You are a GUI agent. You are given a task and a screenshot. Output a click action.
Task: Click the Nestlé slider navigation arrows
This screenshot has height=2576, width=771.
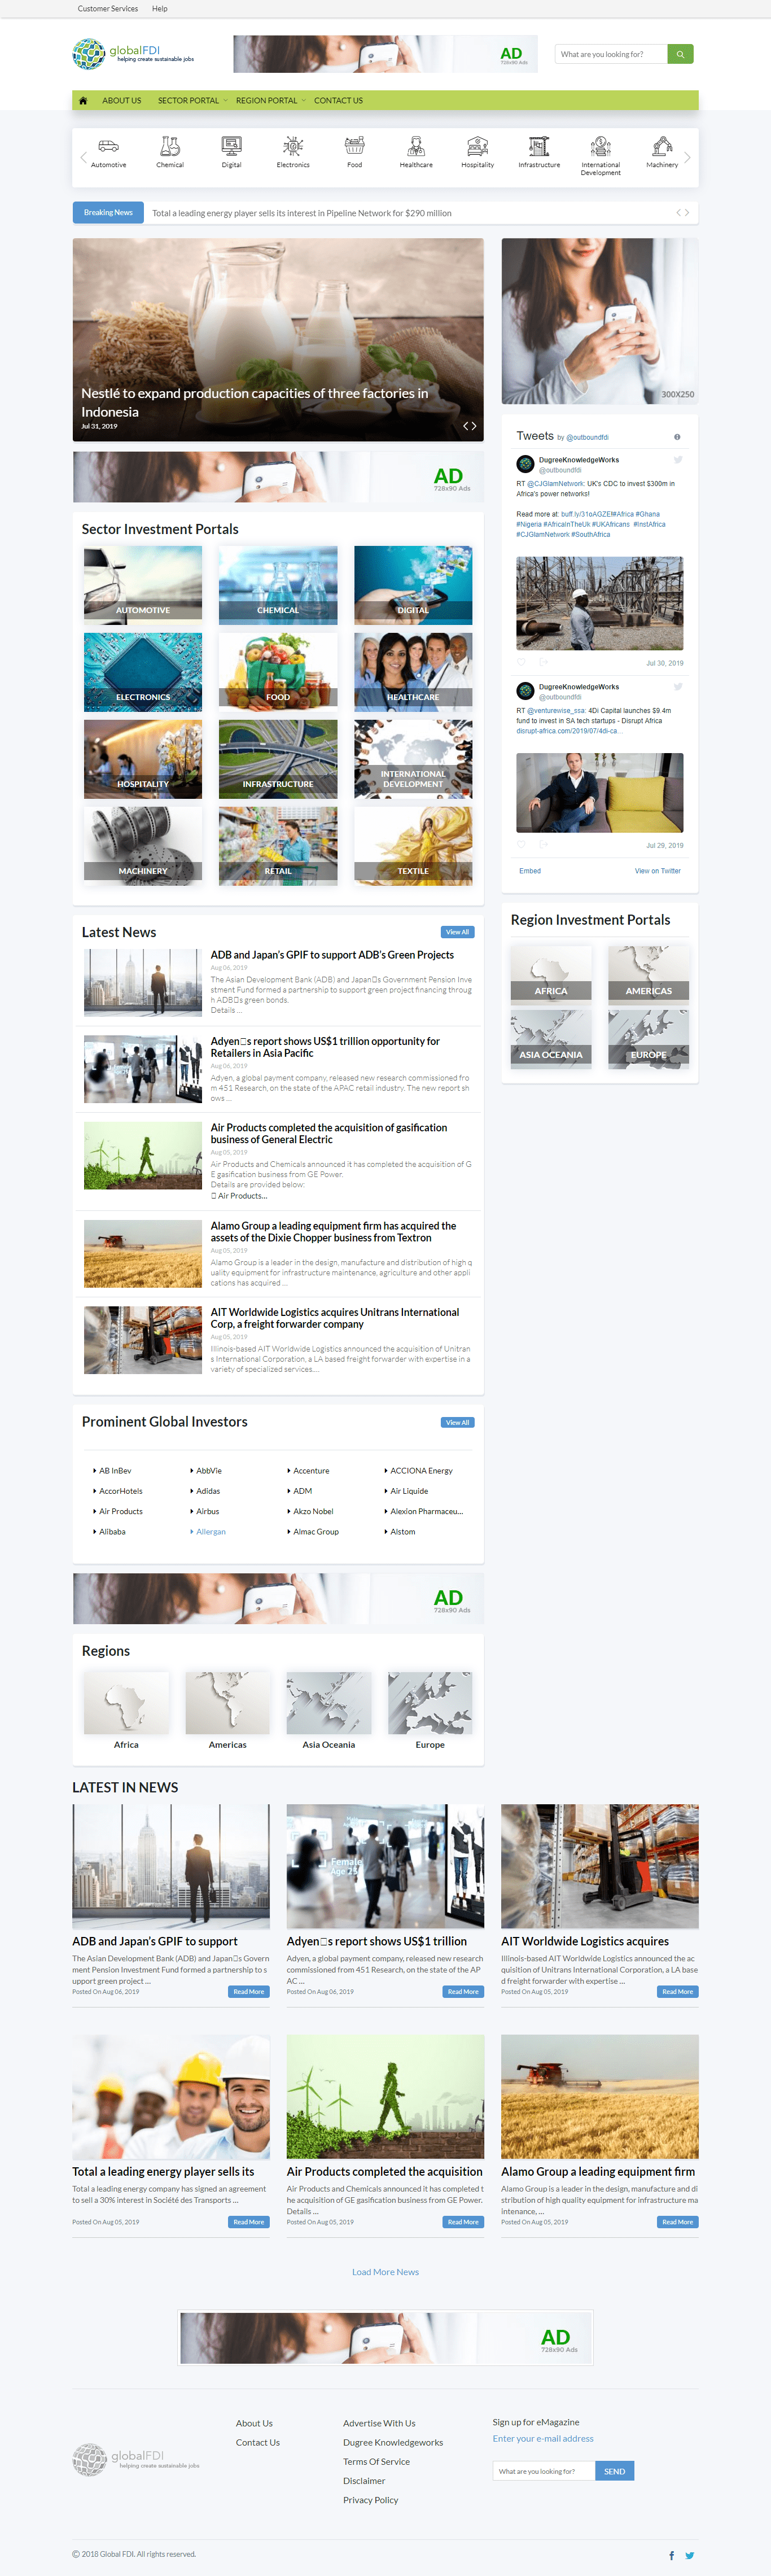tap(469, 426)
